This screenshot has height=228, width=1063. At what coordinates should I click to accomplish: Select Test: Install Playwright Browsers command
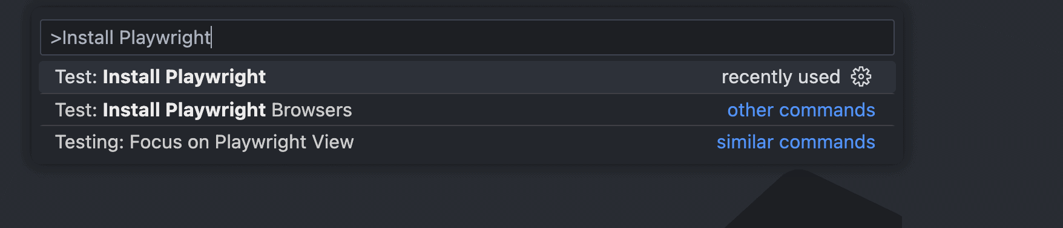[x=467, y=110]
